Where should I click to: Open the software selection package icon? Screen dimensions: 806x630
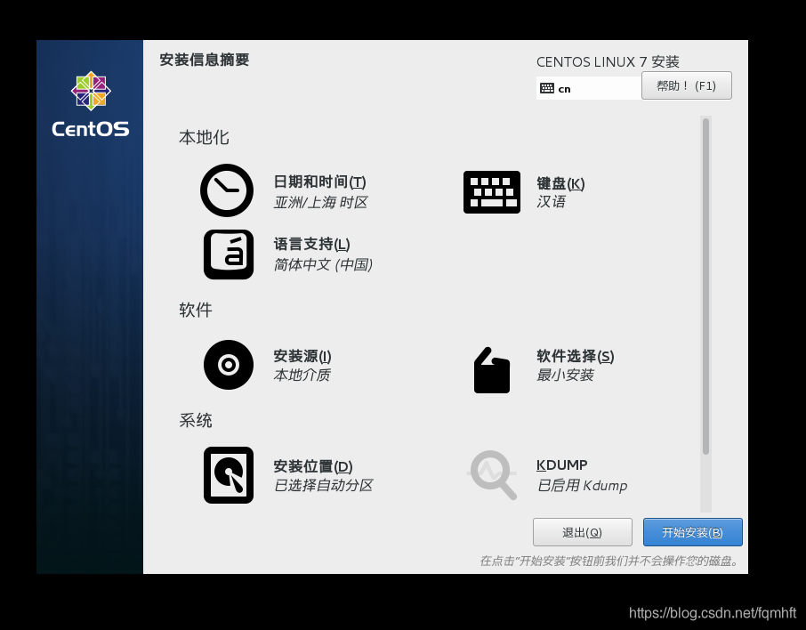point(491,370)
